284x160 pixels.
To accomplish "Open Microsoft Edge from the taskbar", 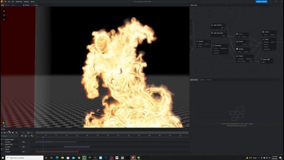I will pyautogui.click(x=57, y=158).
